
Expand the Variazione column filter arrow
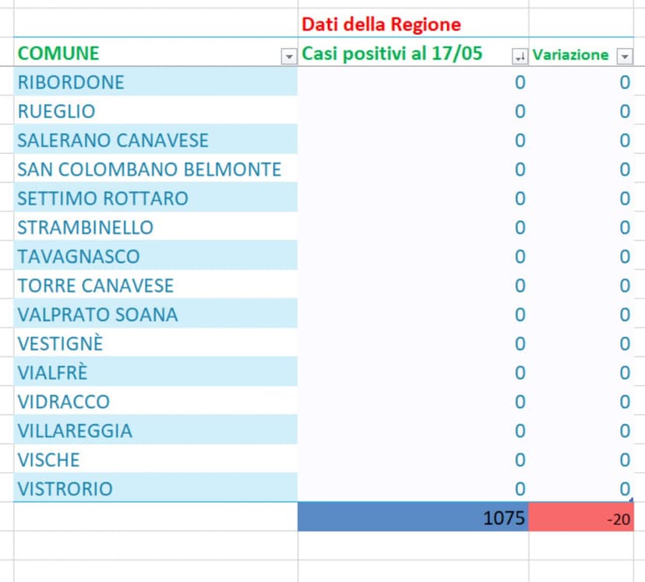pos(624,57)
